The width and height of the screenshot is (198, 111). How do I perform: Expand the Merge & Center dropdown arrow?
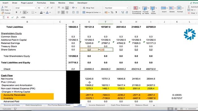point(100,12)
